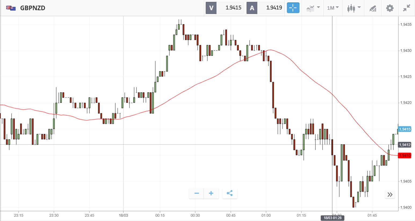The image size is (415, 221).
Task: Expand the 1M timeframe dropdown
Action: pyautogui.click(x=333, y=8)
